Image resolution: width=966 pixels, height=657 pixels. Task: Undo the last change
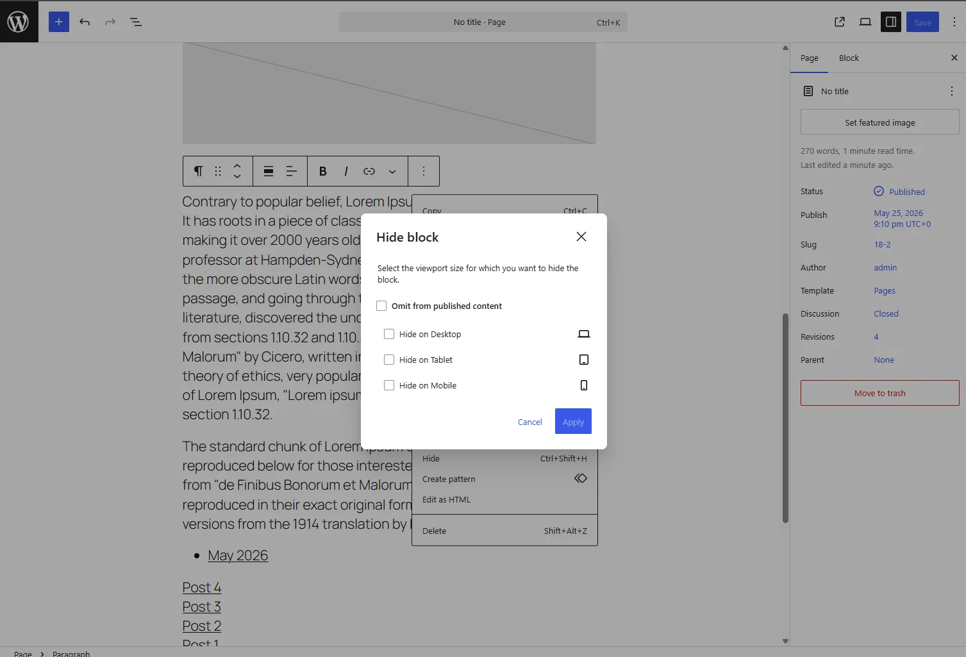coord(85,22)
